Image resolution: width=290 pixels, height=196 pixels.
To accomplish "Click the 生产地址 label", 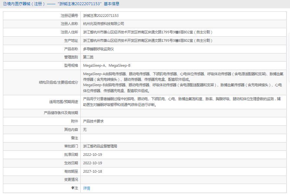I will [71, 41].
